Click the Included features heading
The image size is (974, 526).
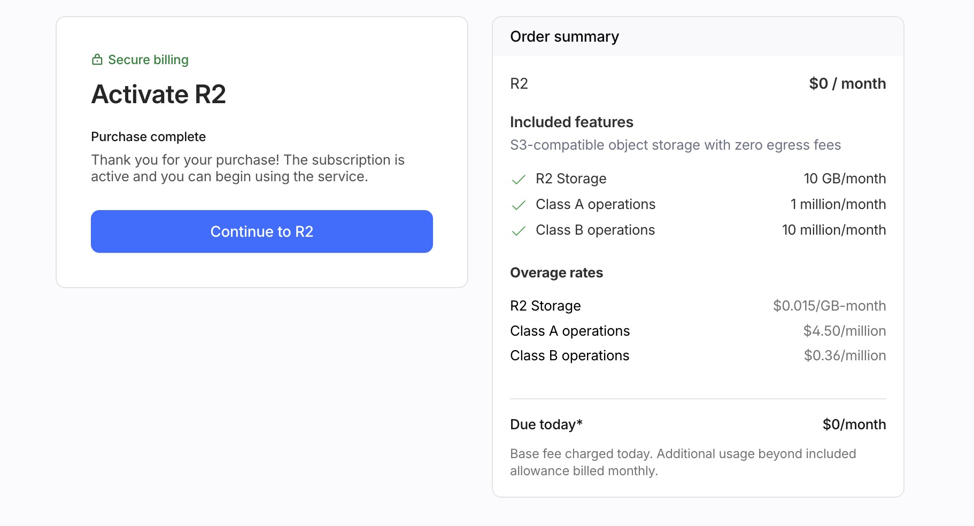[x=571, y=122]
